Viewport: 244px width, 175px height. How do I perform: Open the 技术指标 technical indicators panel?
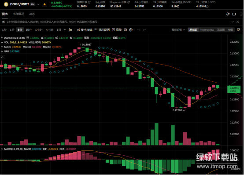click(85, 30)
